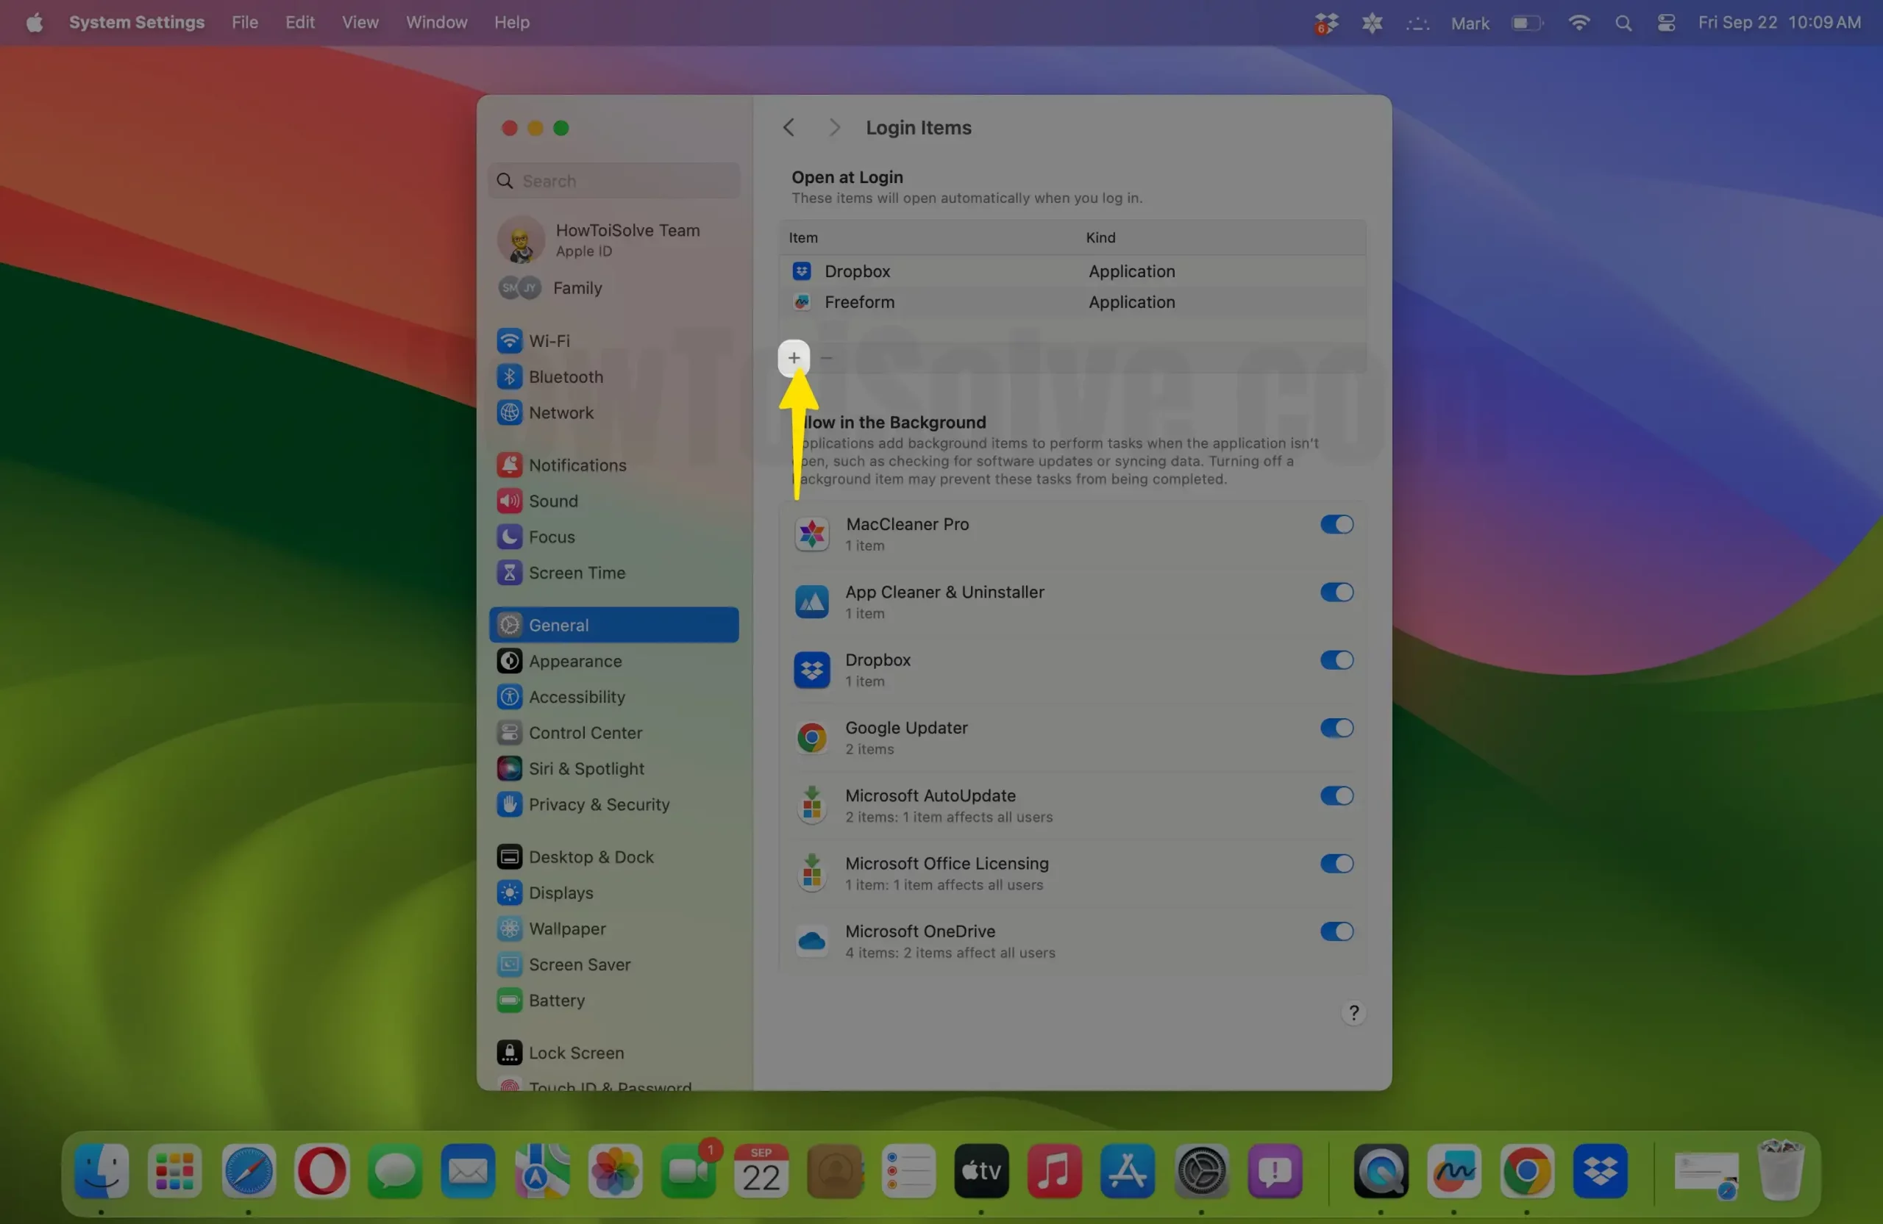This screenshot has height=1224, width=1883.
Task: Open Siri & Spotlight settings
Action: (615, 768)
